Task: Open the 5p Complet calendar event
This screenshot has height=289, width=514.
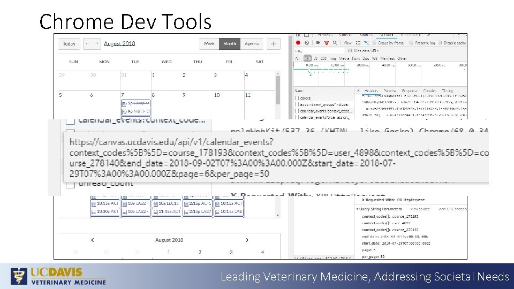Action: pyautogui.click(x=135, y=103)
